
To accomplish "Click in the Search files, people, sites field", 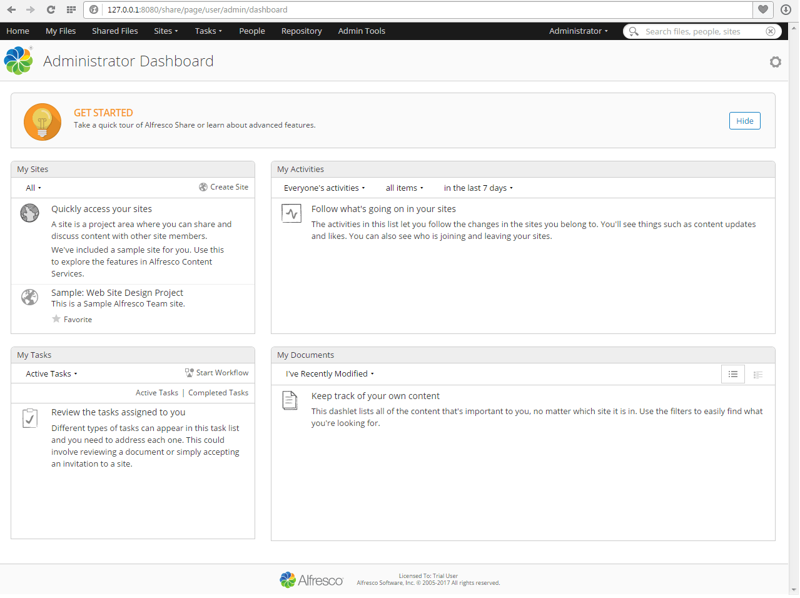I will [702, 31].
